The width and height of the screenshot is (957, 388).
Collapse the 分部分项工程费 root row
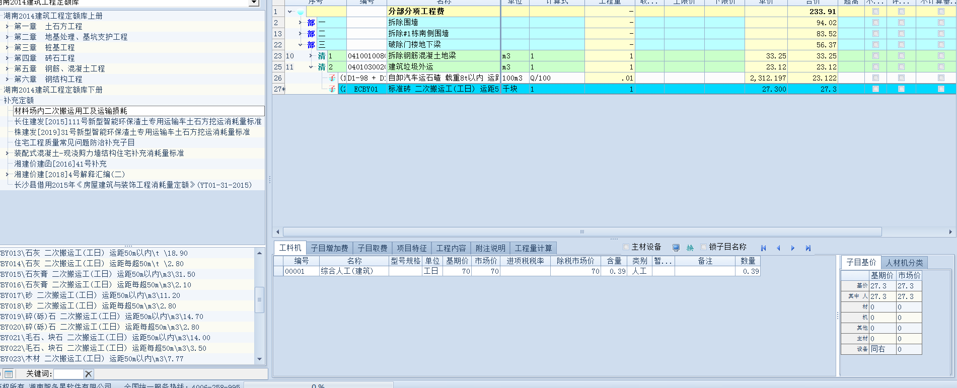(290, 12)
